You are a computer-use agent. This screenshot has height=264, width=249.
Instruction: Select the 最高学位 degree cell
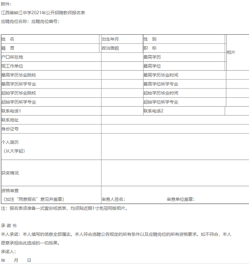(184, 66)
